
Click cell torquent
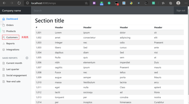click(x=60, y=97)
